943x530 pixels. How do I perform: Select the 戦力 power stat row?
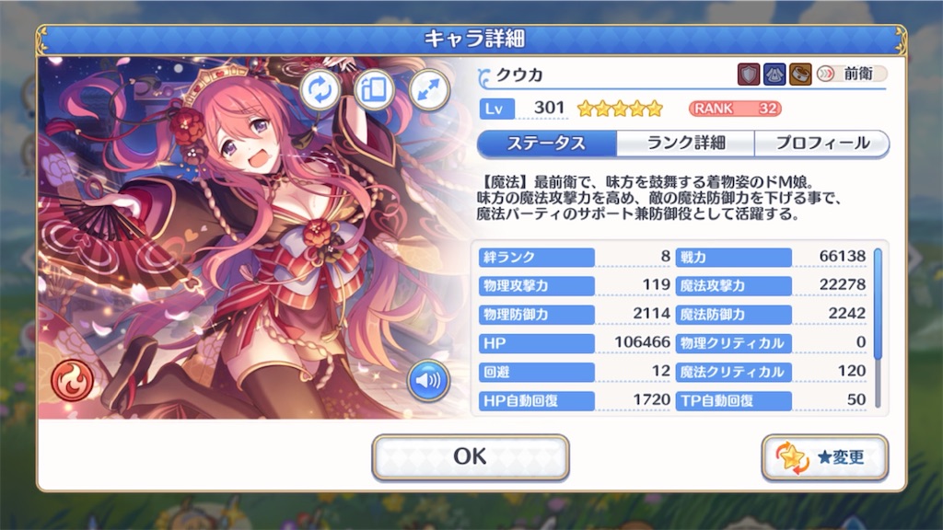point(772,258)
